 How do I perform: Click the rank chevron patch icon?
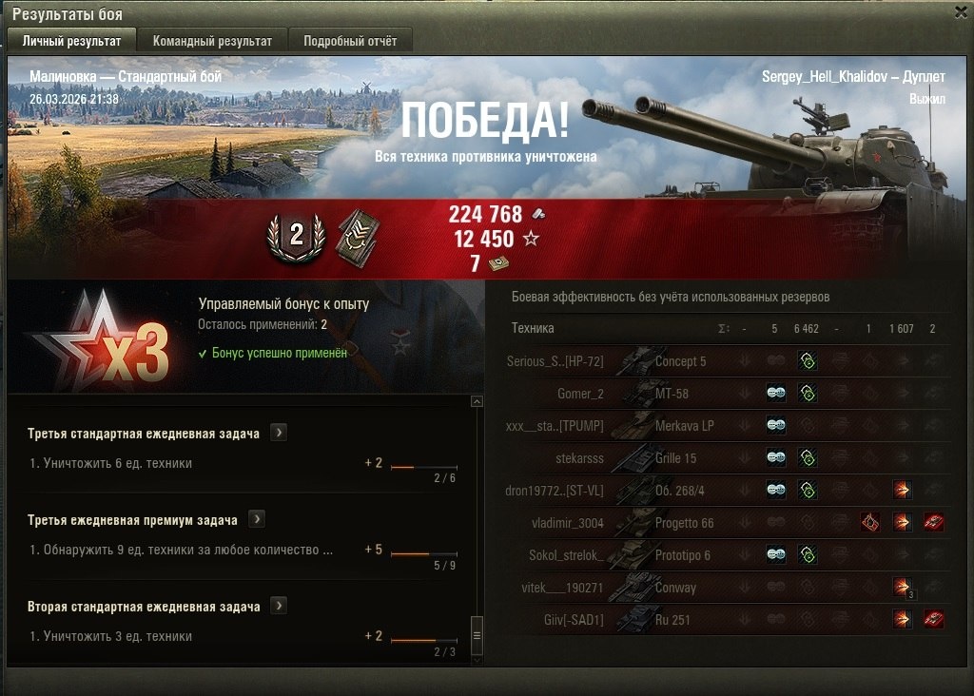[x=358, y=239]
